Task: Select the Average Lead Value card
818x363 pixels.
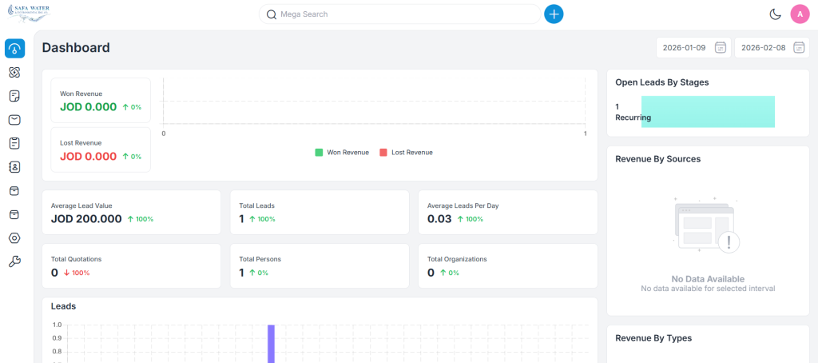Action: pyautogui.click(x=131, y=212)
